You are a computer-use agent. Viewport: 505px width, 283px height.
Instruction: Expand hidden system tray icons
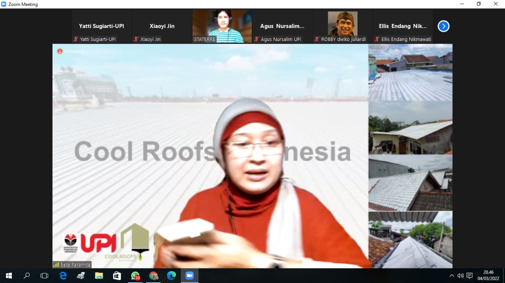[452, 276]
